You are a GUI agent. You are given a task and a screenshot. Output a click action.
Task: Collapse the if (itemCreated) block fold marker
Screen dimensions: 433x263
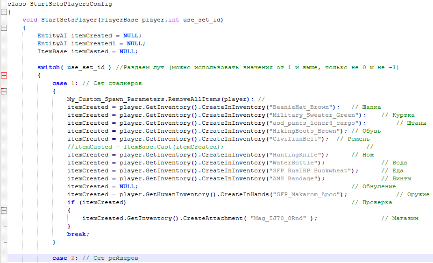pos(4,211)
